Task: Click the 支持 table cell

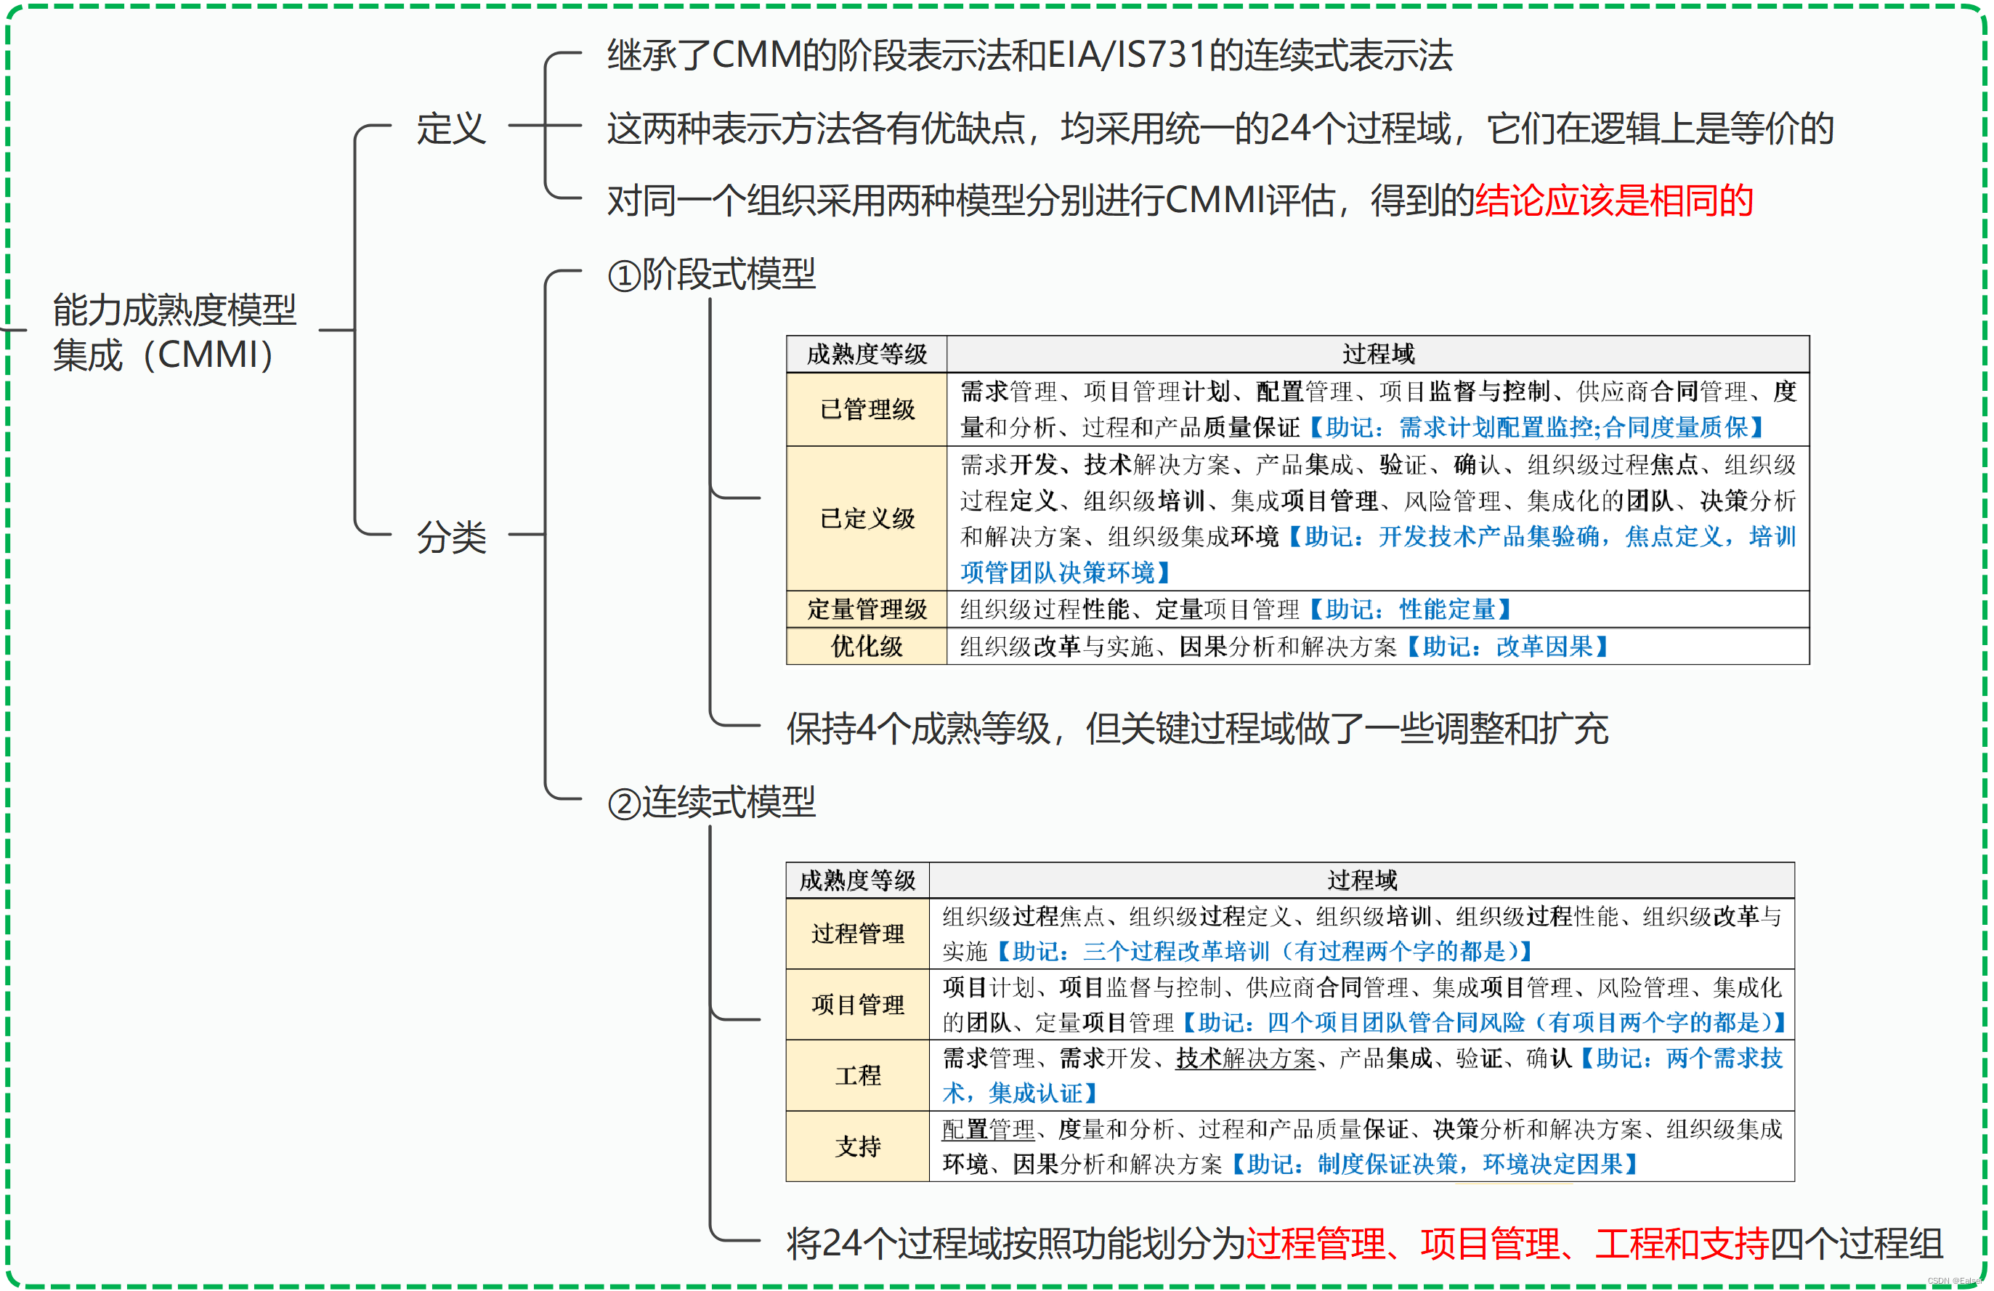Action: (857, 1146)
